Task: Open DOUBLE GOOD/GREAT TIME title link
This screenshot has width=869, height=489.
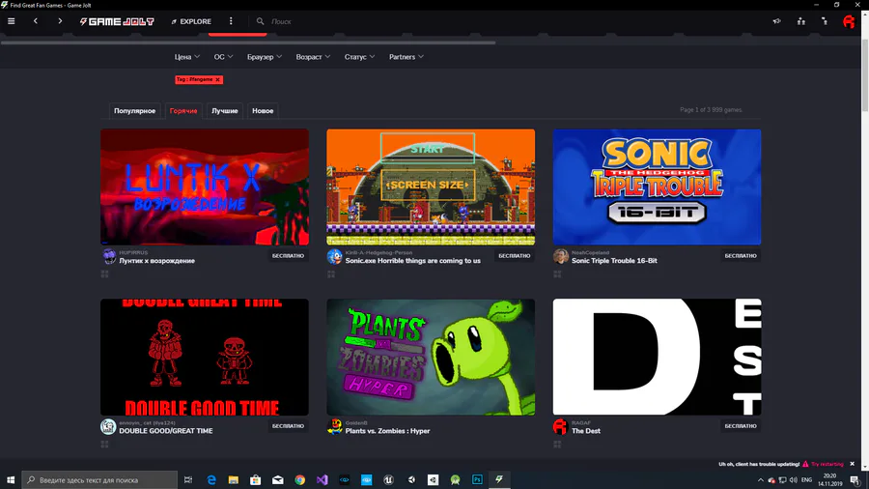Action: [166, 431]
